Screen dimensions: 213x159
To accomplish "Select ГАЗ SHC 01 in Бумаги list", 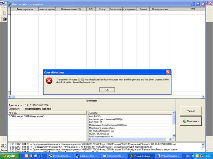I will (x=130, y=122).
